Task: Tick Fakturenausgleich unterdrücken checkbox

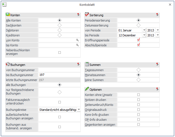Action: pos(59,102)
